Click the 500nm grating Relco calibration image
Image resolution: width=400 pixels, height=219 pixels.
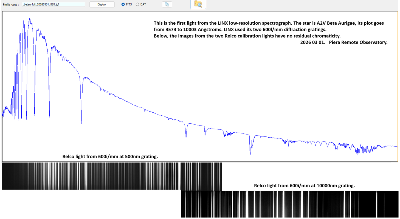click(111, 176)
